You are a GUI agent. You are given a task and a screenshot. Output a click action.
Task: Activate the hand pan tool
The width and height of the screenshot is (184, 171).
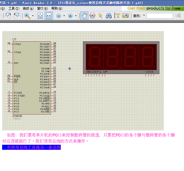[x=84, y=16]
